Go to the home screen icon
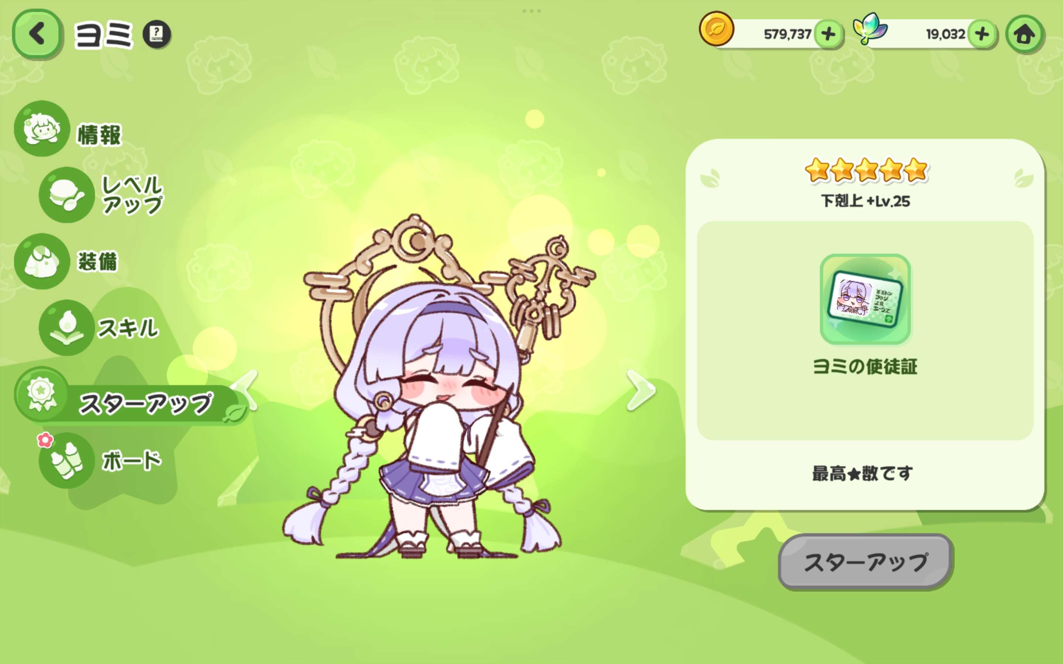This screenshot has width=1063, height=664. 1024,34
